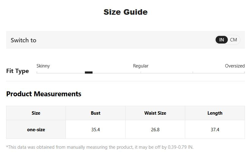Click the Switch to label
This screenshot has height=153, width=252.
coord(24,40)
